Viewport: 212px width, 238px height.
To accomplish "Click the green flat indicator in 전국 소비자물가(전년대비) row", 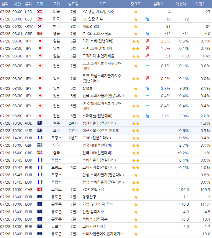I will [x=147, y=96].
